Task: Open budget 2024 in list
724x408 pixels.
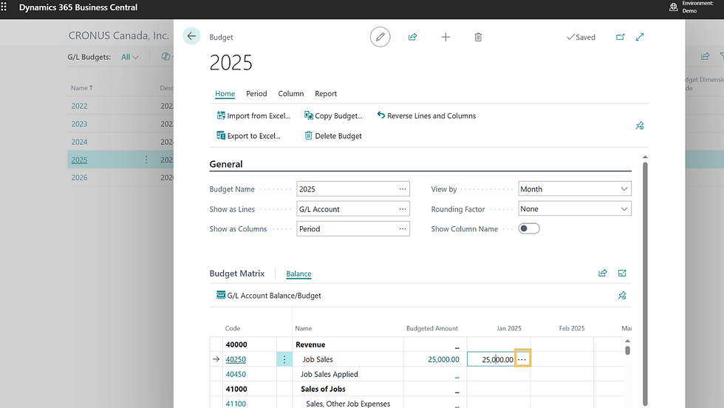Action: tap(80, 142)
